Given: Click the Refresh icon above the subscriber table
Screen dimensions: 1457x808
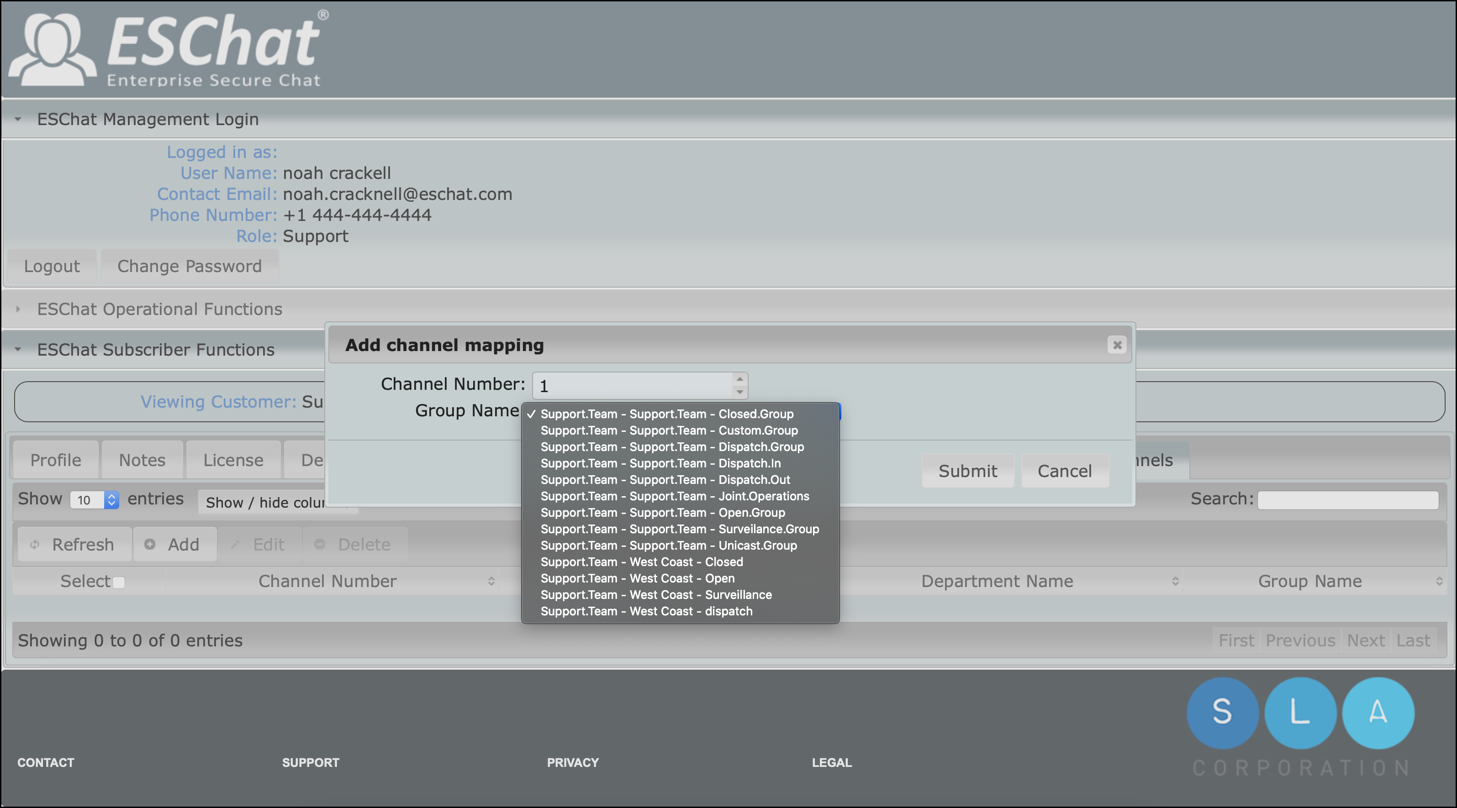Looking at the screenshot, I should 35,545.
